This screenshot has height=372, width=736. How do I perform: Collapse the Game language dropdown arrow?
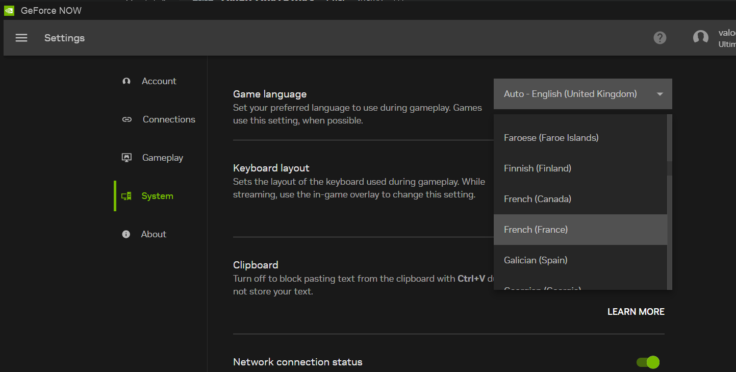[x=659, y=94]
